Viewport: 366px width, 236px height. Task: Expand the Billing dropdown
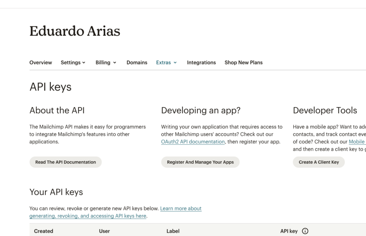click(x=103, y=62)
